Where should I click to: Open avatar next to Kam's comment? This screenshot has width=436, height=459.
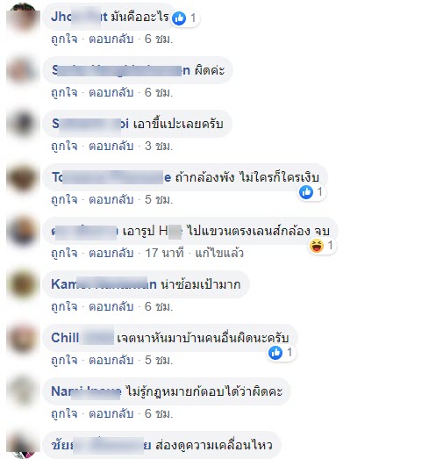point(23,285)
